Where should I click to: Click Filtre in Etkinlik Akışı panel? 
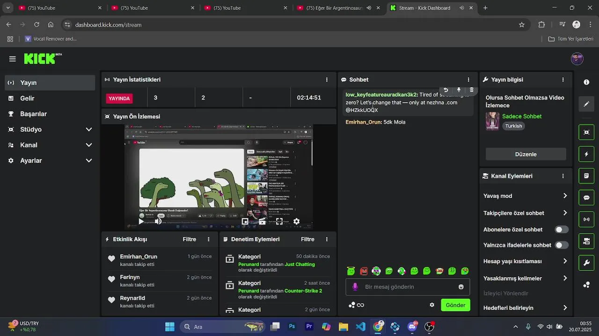tap(190, 239)
